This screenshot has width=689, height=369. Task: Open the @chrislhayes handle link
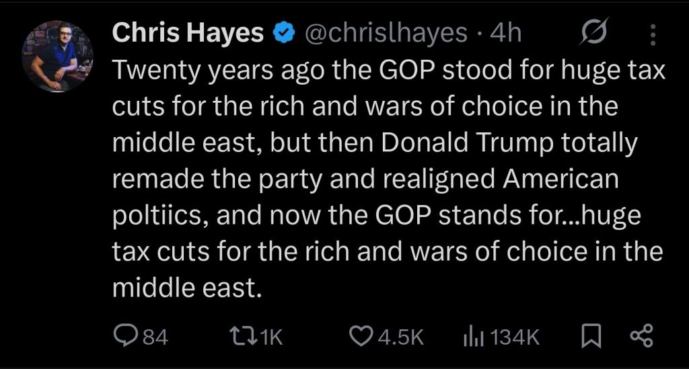[386, 32]
